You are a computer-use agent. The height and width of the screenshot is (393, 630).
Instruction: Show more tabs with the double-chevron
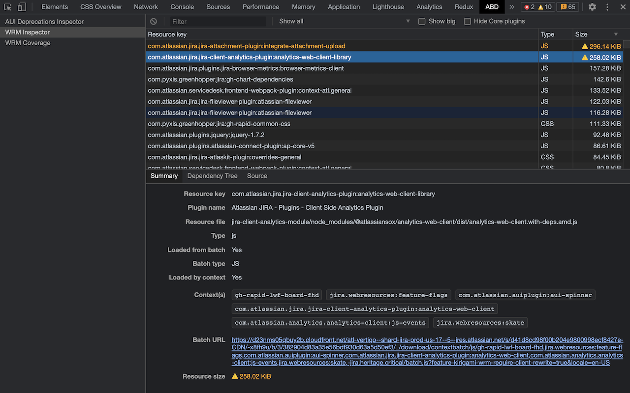pos(512,7)
